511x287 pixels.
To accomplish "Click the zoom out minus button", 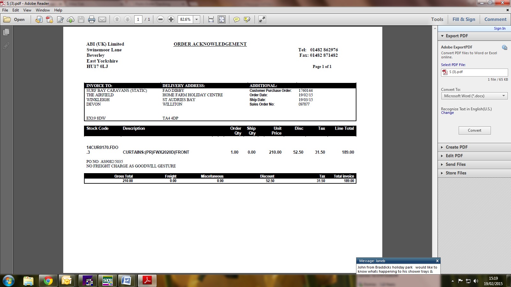I will 161,19.
